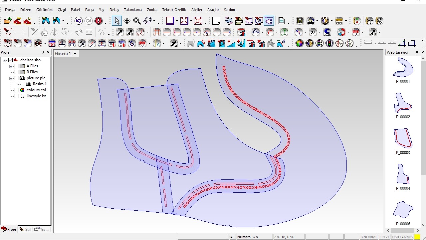The width and height of the screenshot is (426, 240).
Task: Click the Undo arrow icon
Action: [x=79, y=21]
